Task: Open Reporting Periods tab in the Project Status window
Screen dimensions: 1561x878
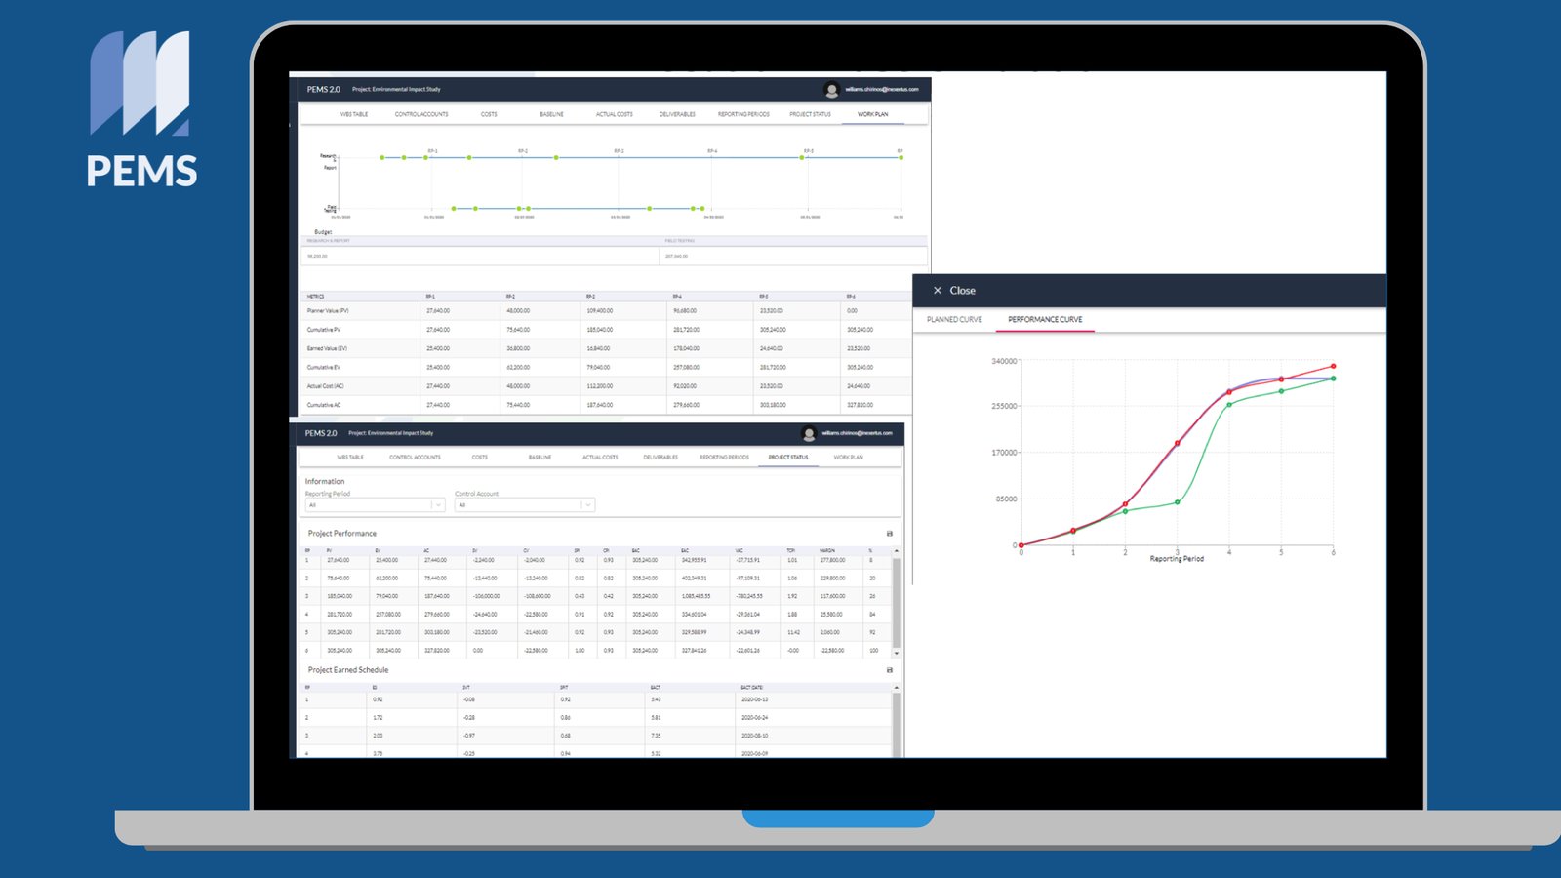Action: 724,458
